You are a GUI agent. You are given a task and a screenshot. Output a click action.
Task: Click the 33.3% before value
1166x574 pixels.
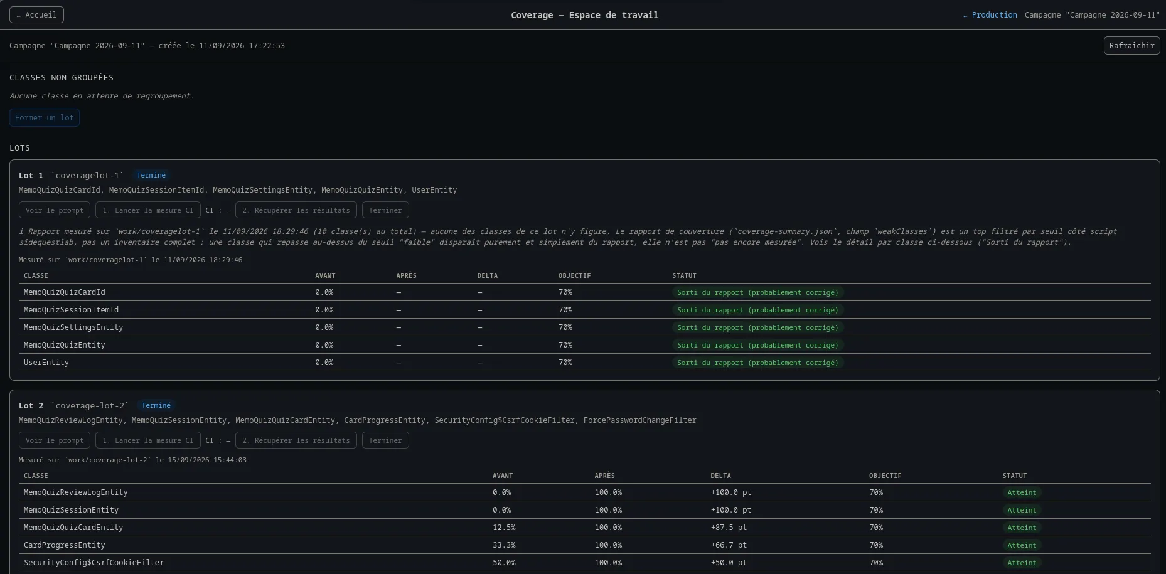(x=504, y=545)
